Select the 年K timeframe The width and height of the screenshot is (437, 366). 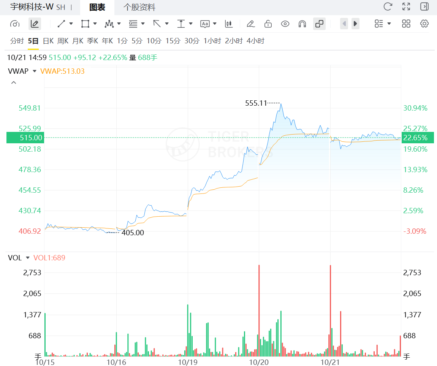coord(107,41)
